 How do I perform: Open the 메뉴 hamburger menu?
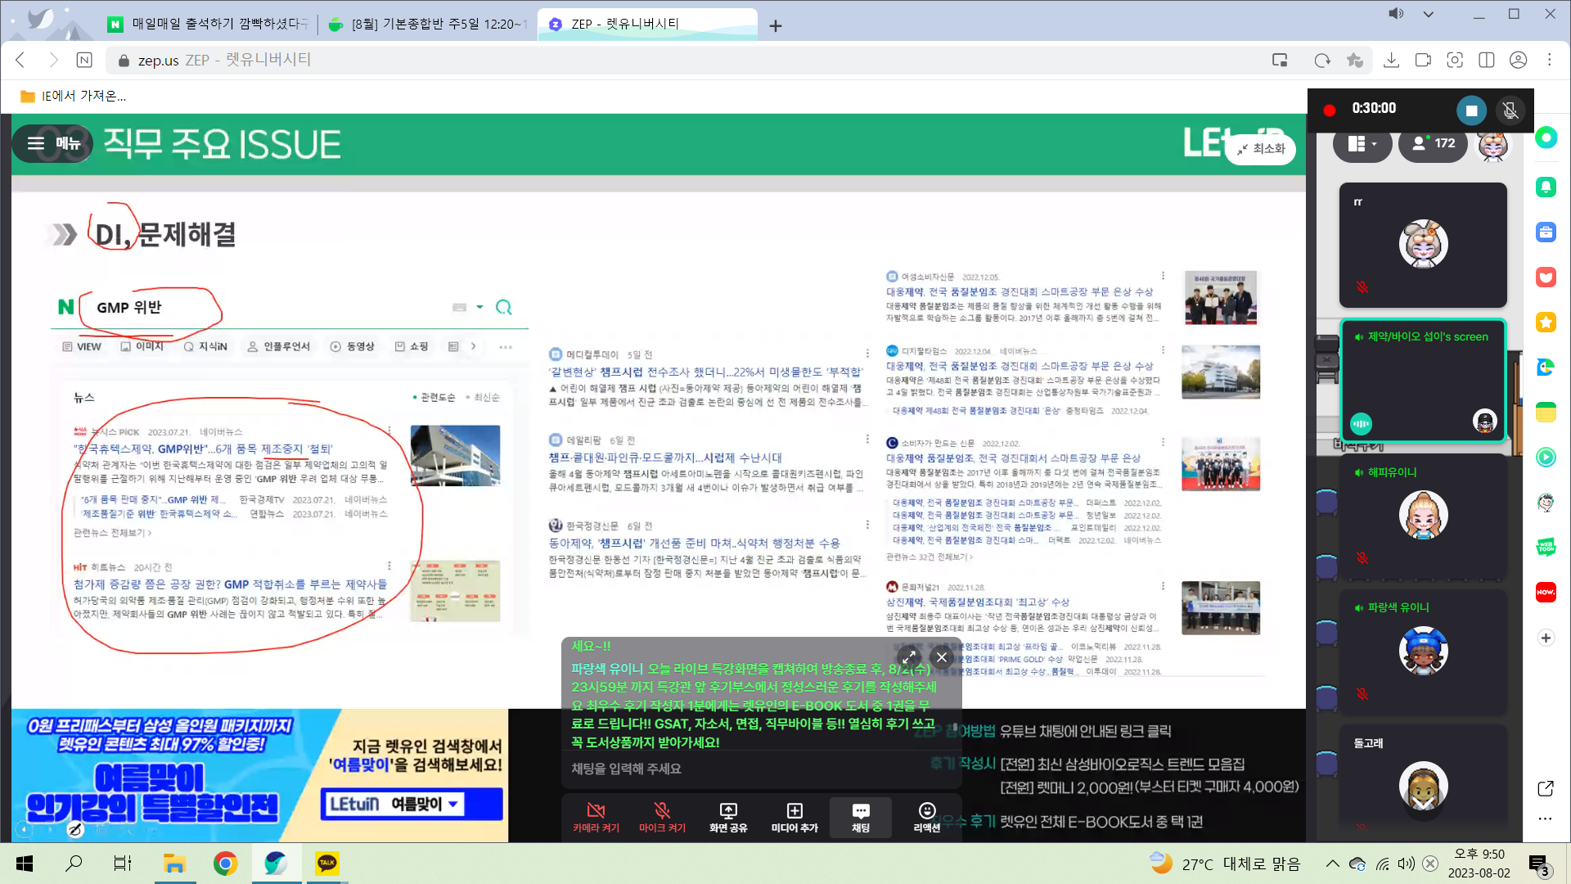[x=54, y=144]
